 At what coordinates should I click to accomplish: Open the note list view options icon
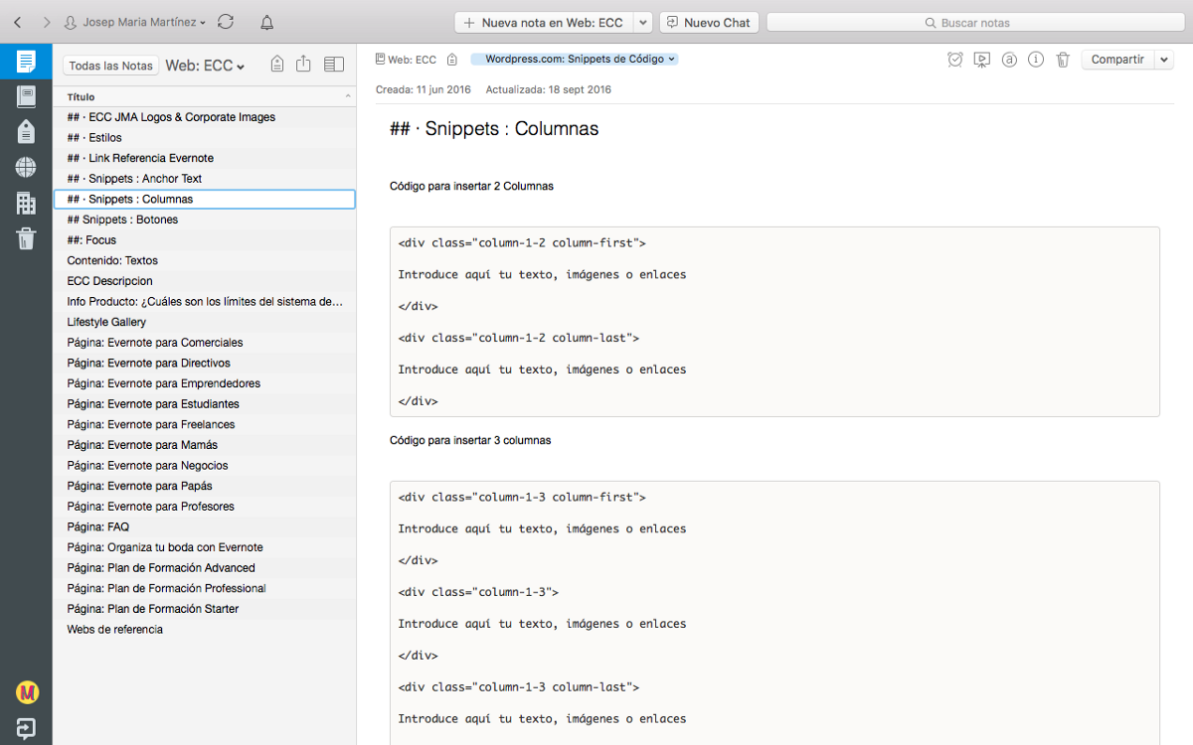pos(334,65)
